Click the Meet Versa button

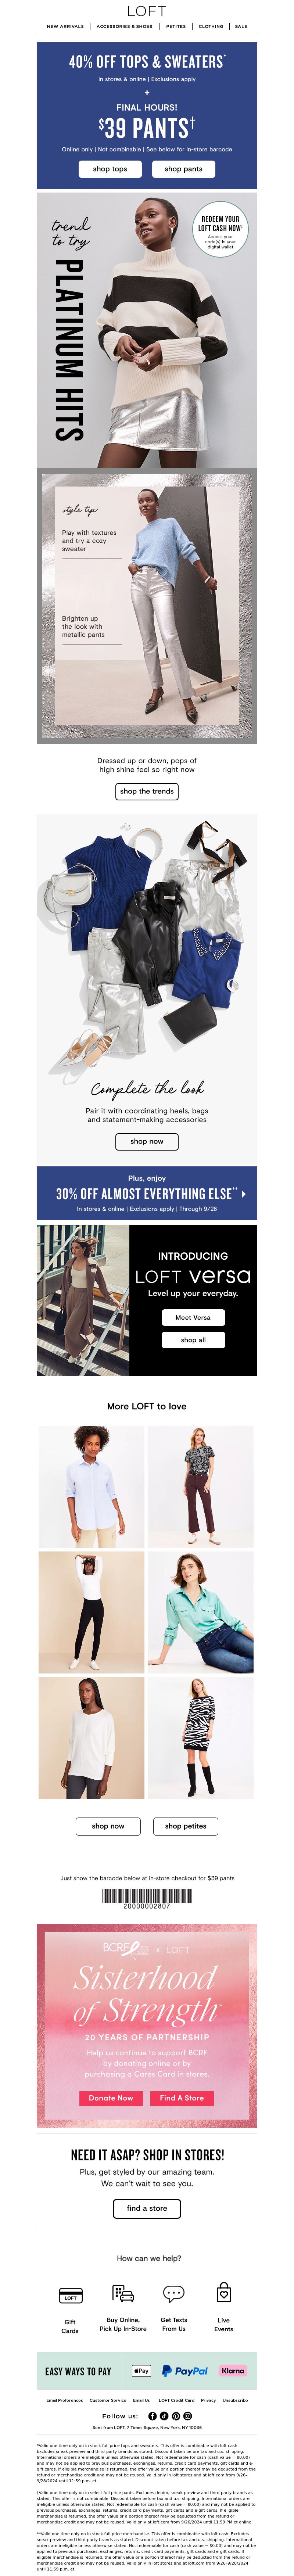[x=193, y=1317]
